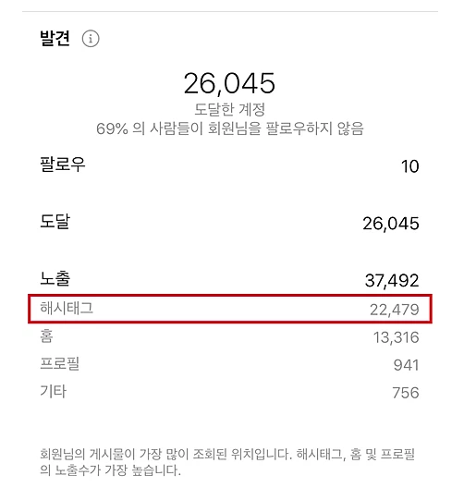Select the highlighted 해시태그 row
This screenshot has height=500, width=464.
230,309
